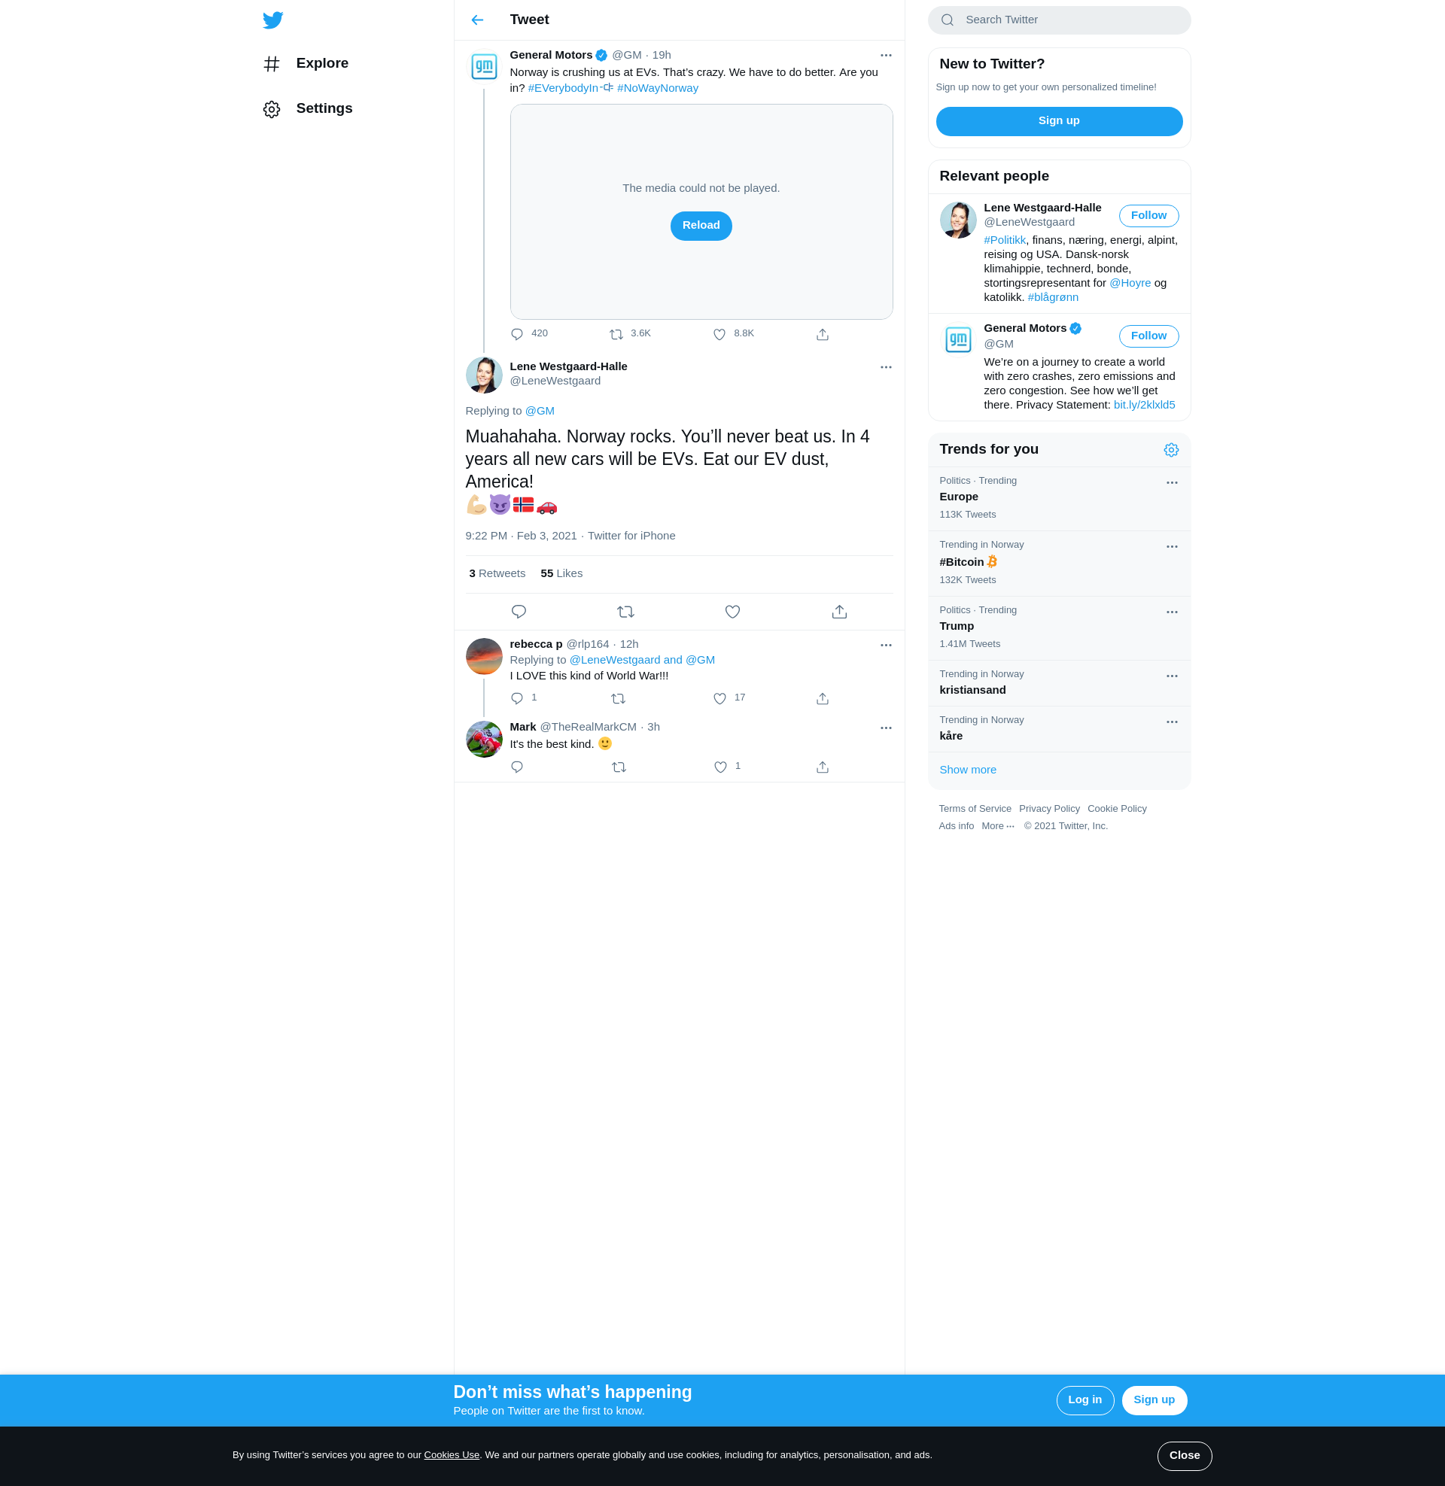The height and width of the screenshot is (1486, 1445).
Task: Open the search magnifier icon
Action: [947, 20]
